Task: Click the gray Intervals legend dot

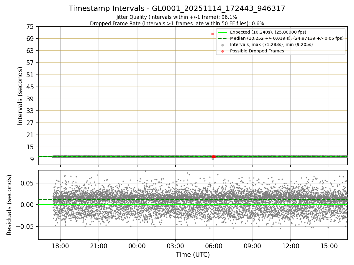Action: [222, 45]
